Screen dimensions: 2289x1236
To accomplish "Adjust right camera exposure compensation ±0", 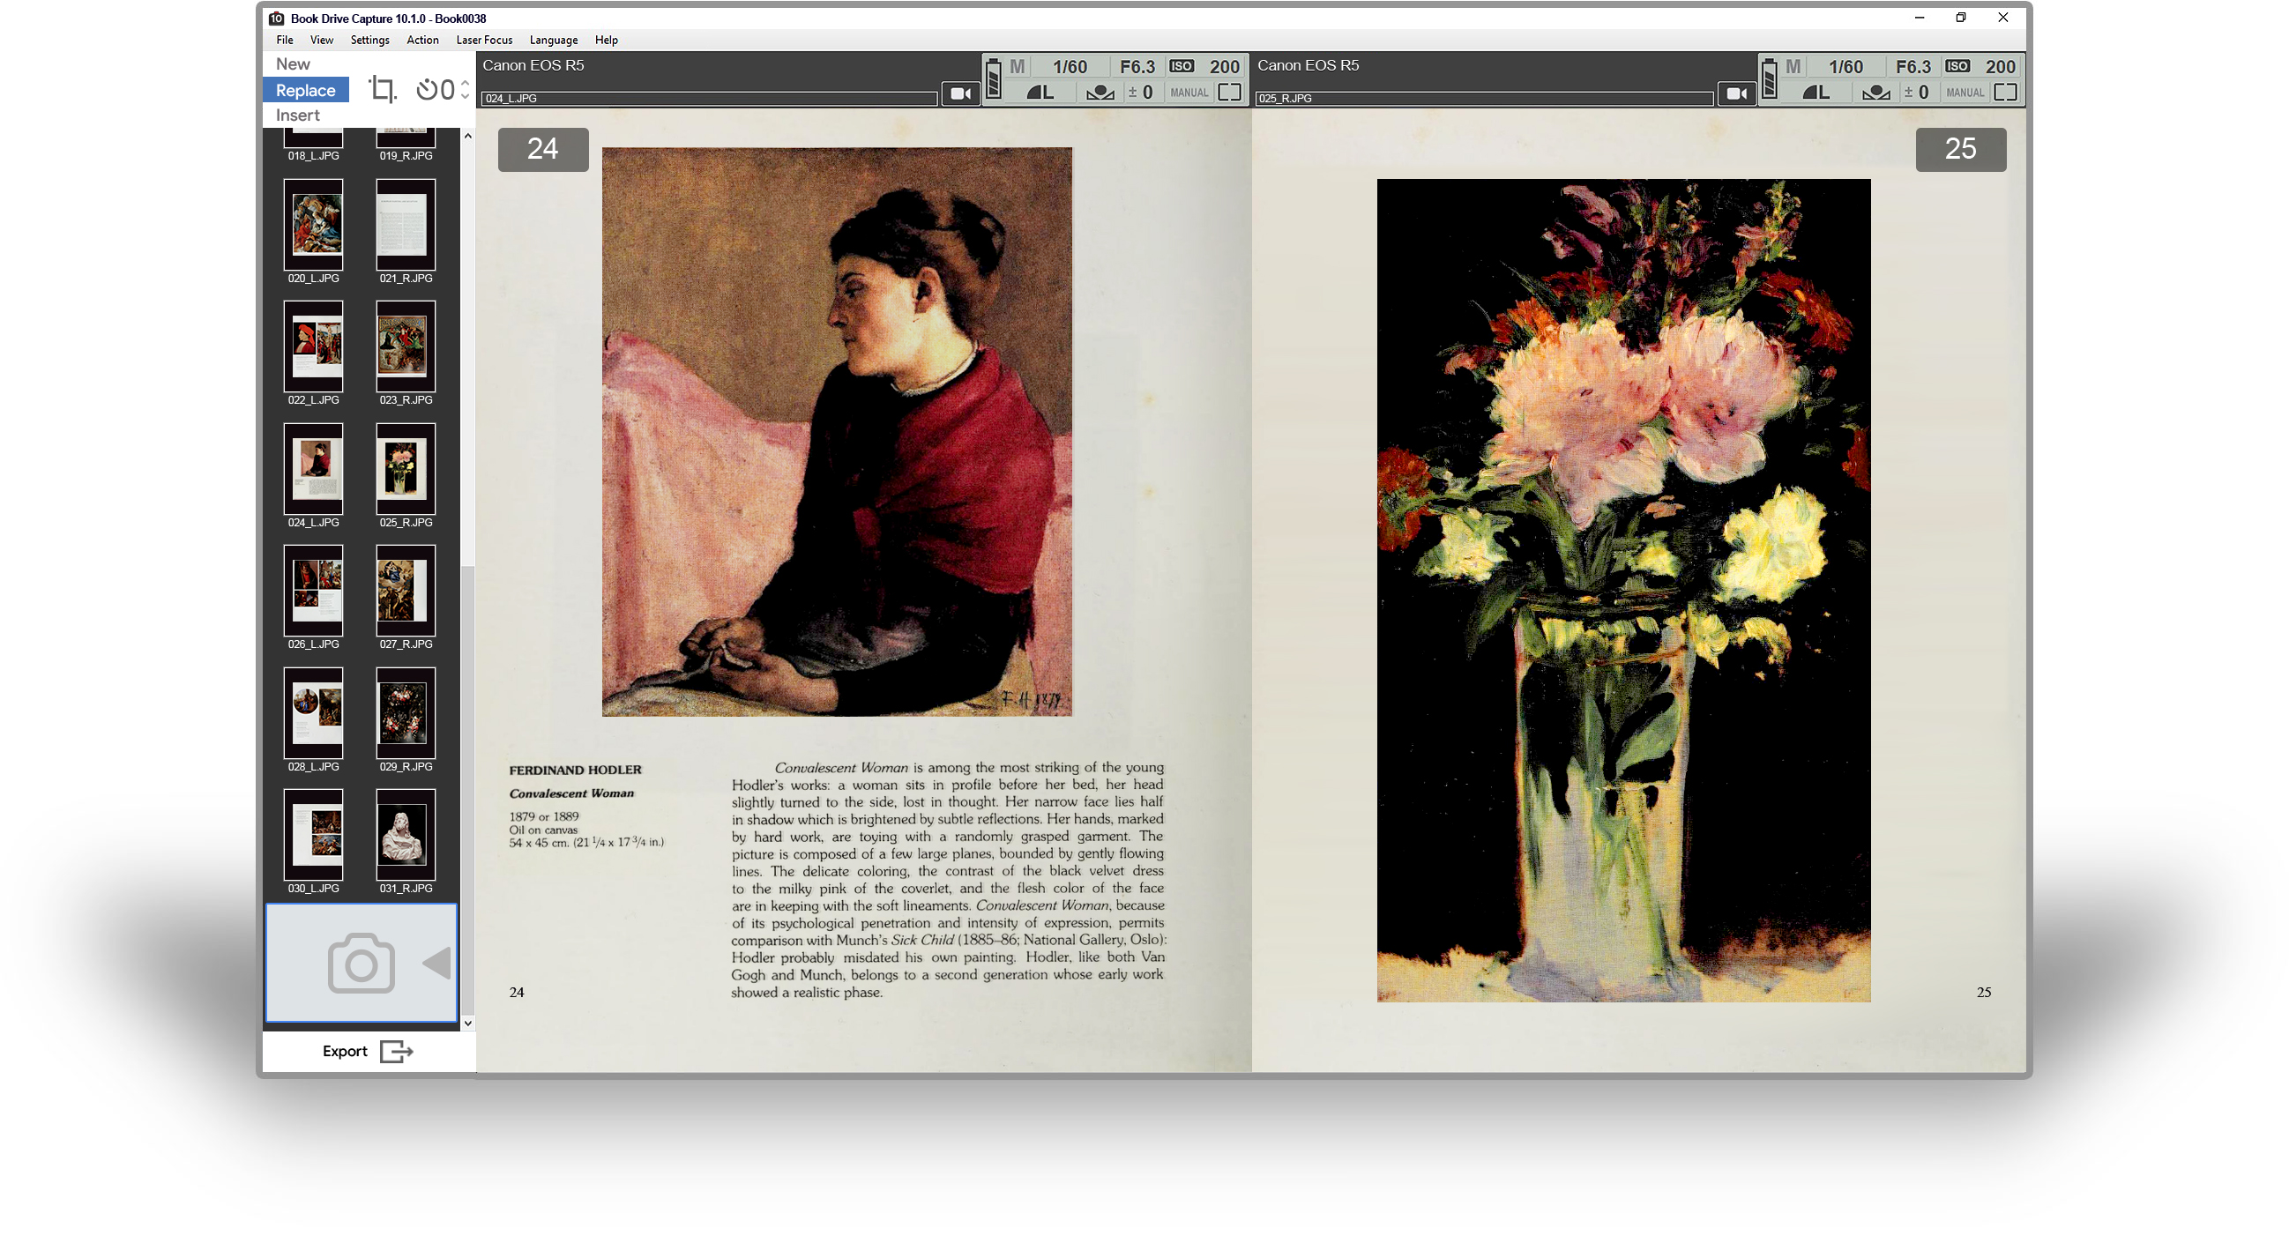I will 1917,93.
